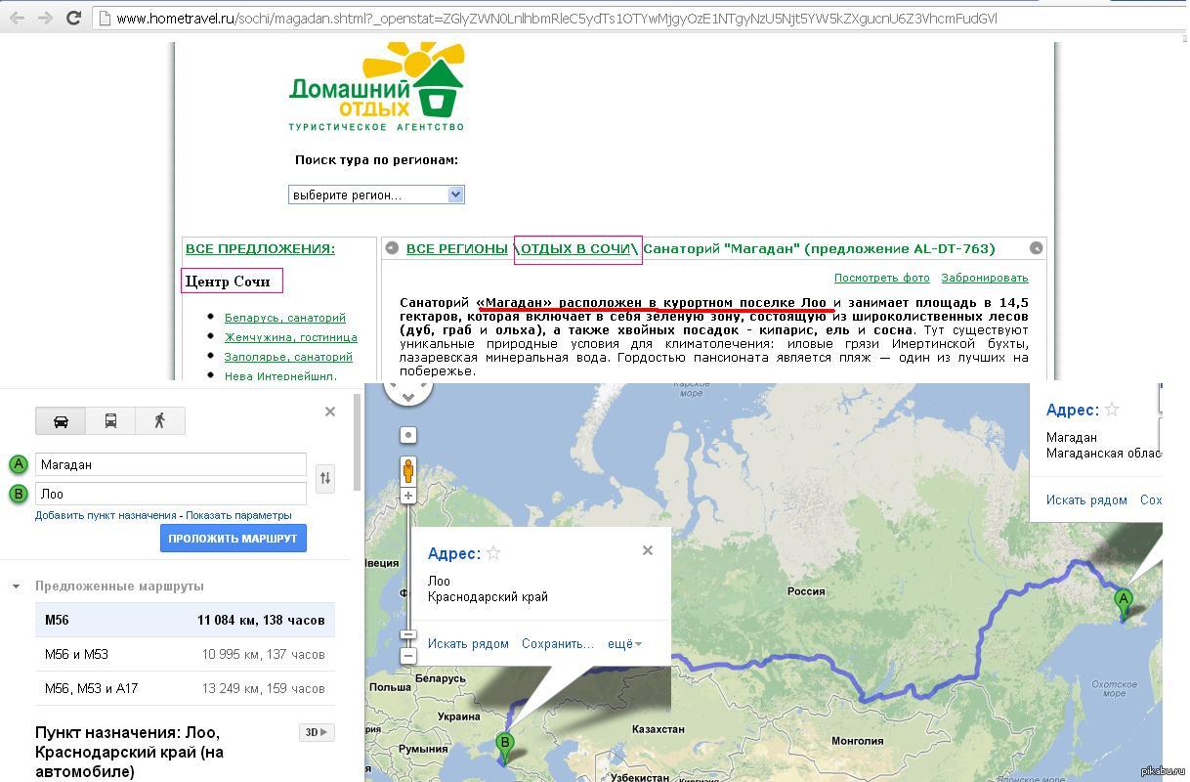Open ВСЕ ПРЕДЛОЖЕНИЯ link

coord(260,249)
